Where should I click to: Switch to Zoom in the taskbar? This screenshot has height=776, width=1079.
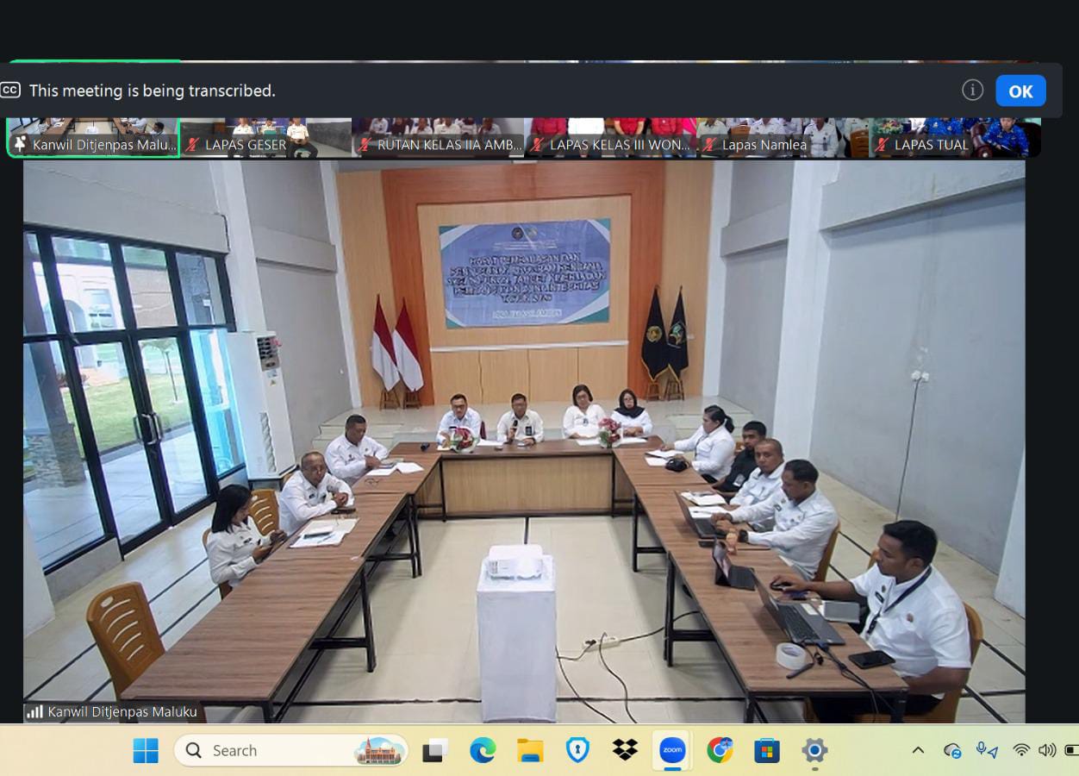(x=672, y=750)
